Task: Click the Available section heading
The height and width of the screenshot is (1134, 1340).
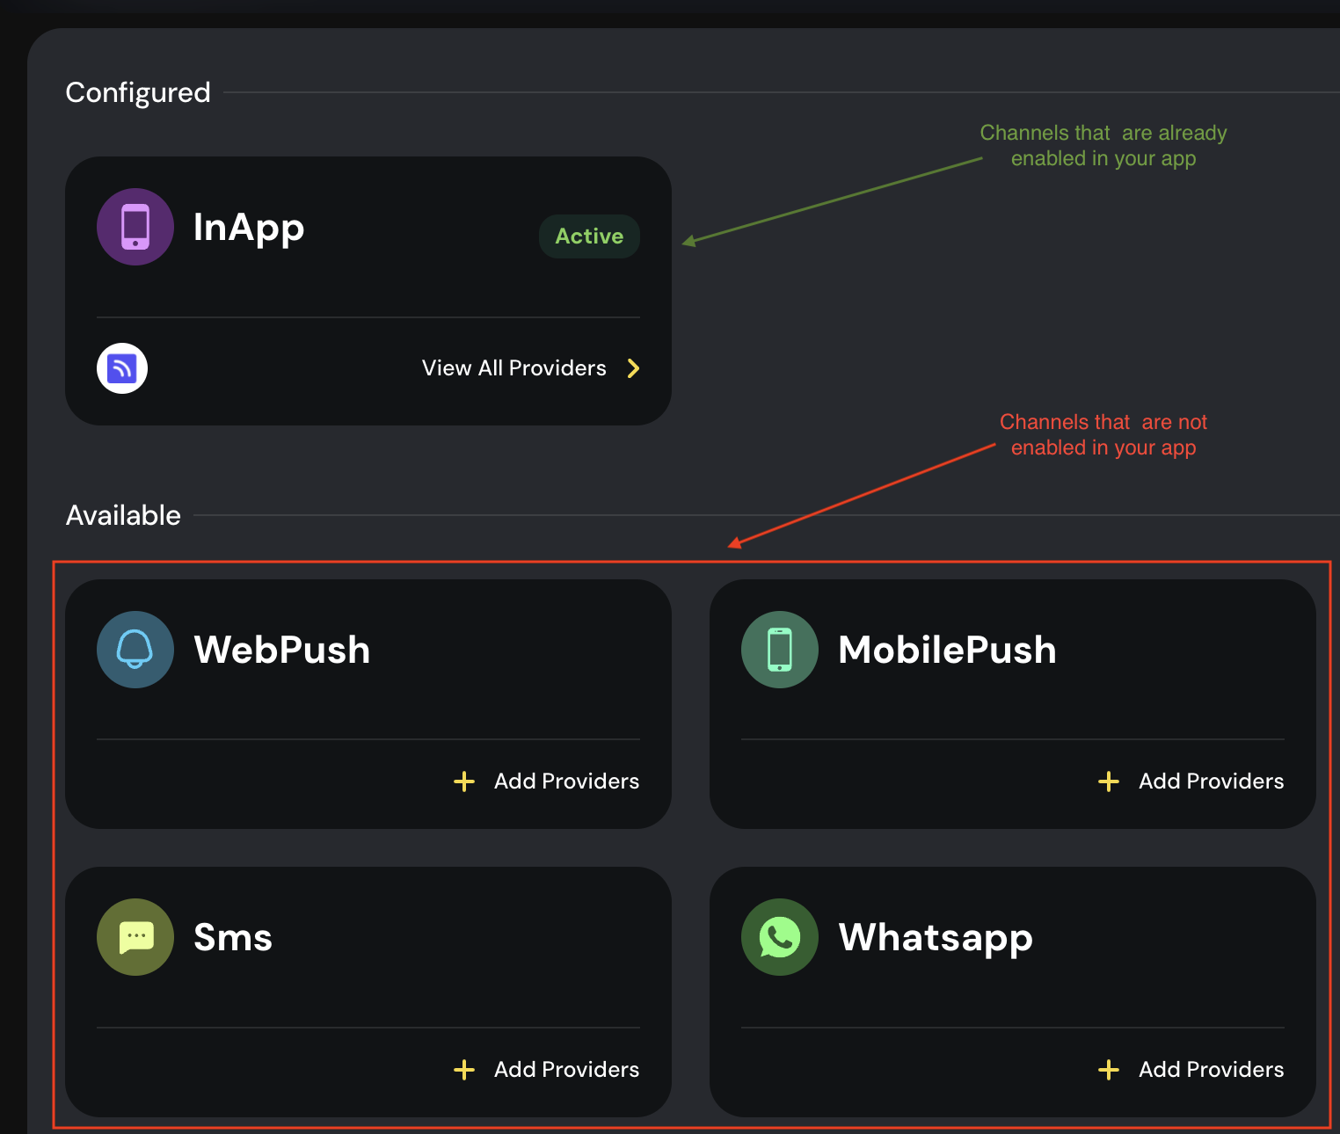Action: click(x=123, y=515)
